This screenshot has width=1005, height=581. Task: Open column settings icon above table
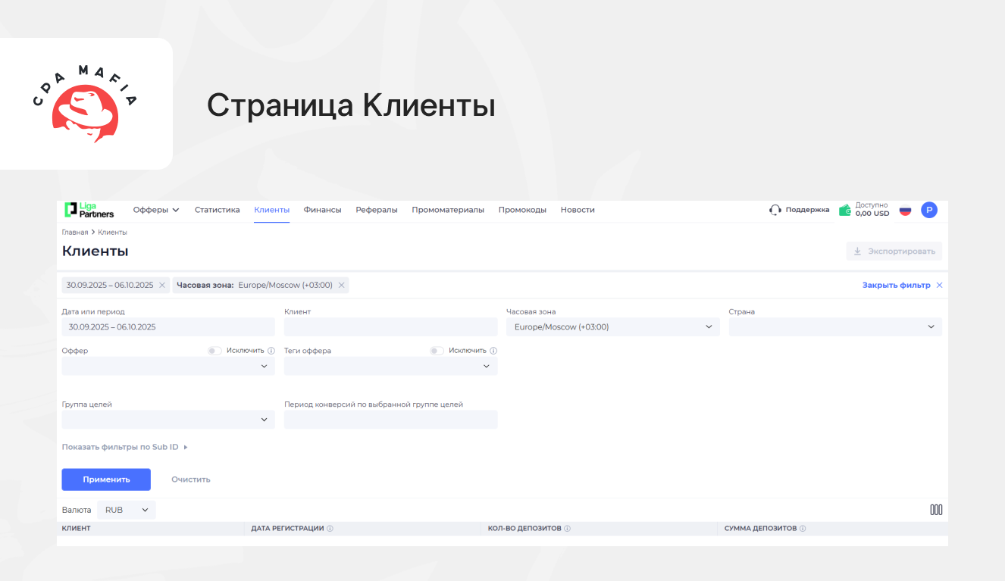point(936,510)
